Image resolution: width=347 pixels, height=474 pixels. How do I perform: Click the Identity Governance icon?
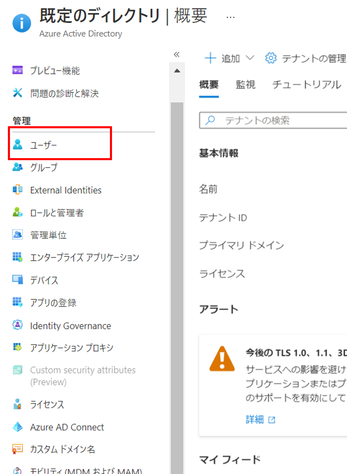click(x=18, y=325)
